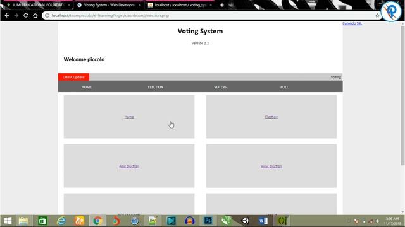Open the Comodo SSL link

point(352,23)
